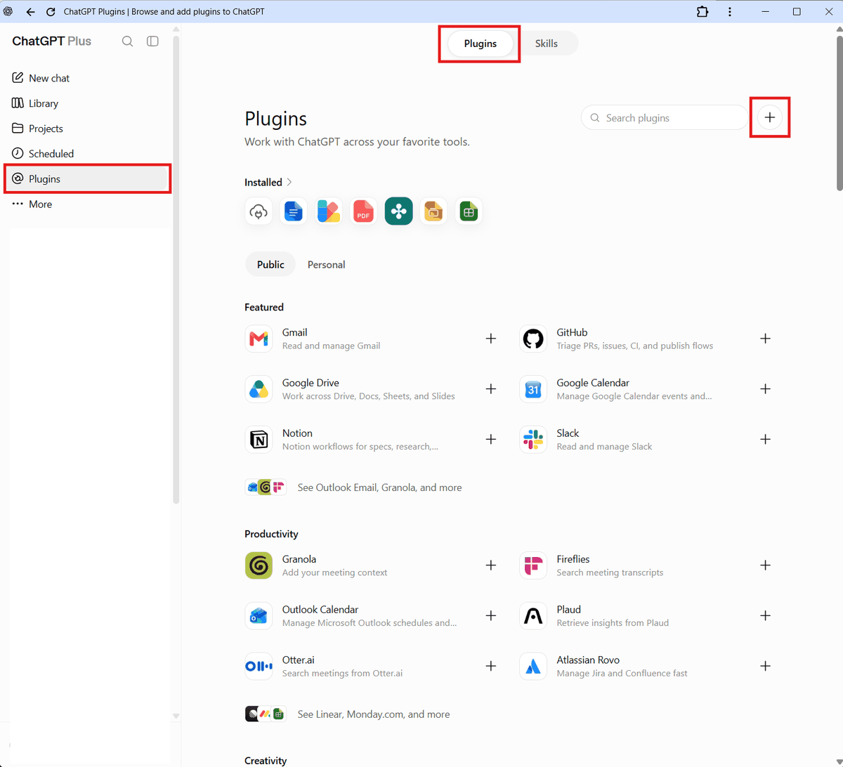Screen dimensions: 843x767
Task: Click the Fireflies icon
Action: click(x=533, y=565)
